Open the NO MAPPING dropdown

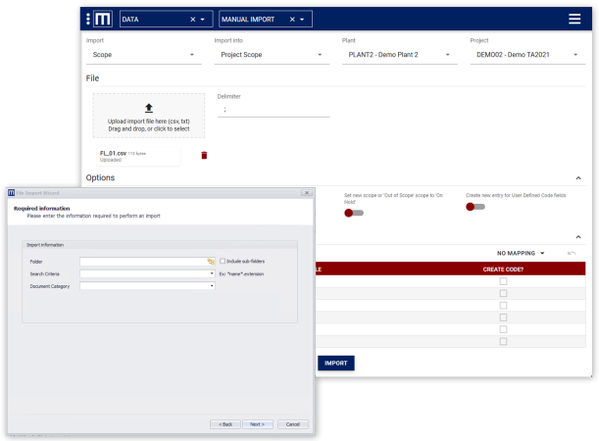click(x=521, y=253)
